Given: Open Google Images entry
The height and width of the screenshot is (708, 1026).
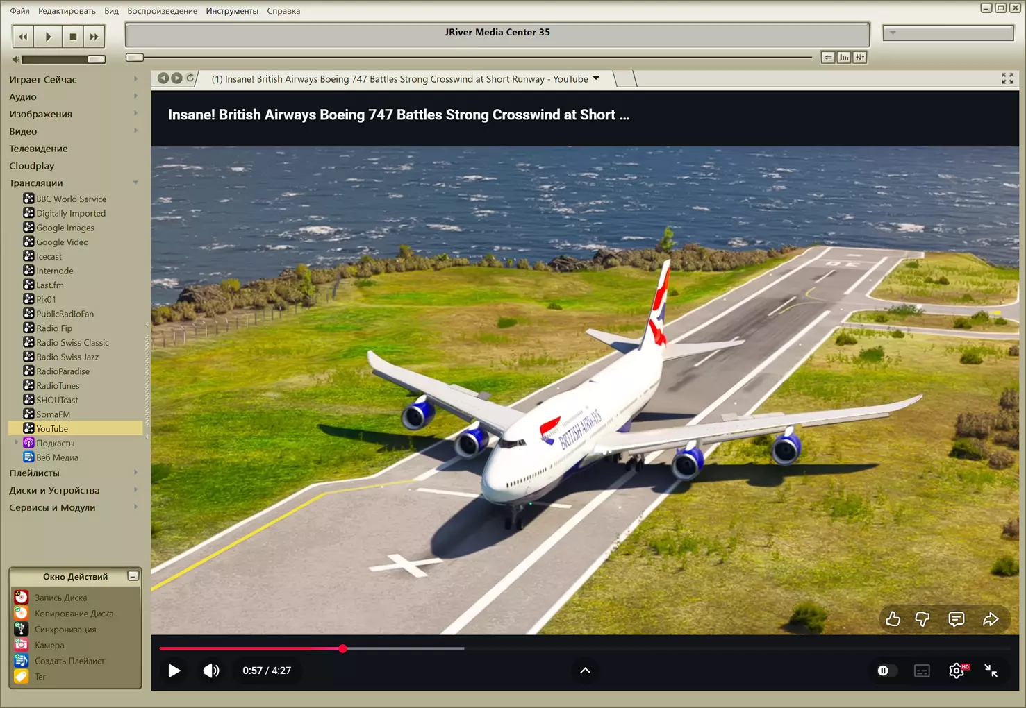Looking at the screenshot, I should click(x=65, y=228).
